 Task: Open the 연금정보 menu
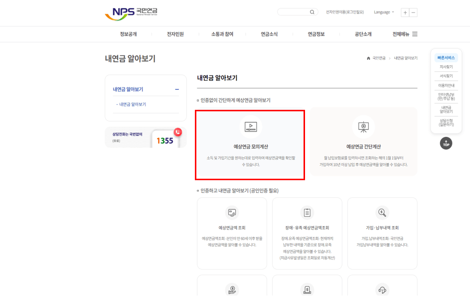(315, 33)
